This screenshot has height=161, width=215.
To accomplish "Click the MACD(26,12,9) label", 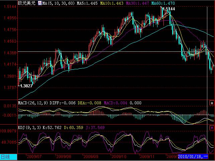I will [x=33, y=103].
